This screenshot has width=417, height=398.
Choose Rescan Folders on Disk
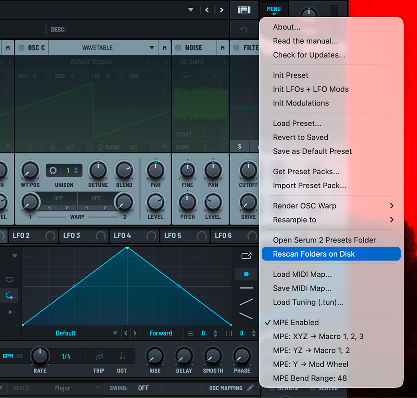tap(331, 254)
